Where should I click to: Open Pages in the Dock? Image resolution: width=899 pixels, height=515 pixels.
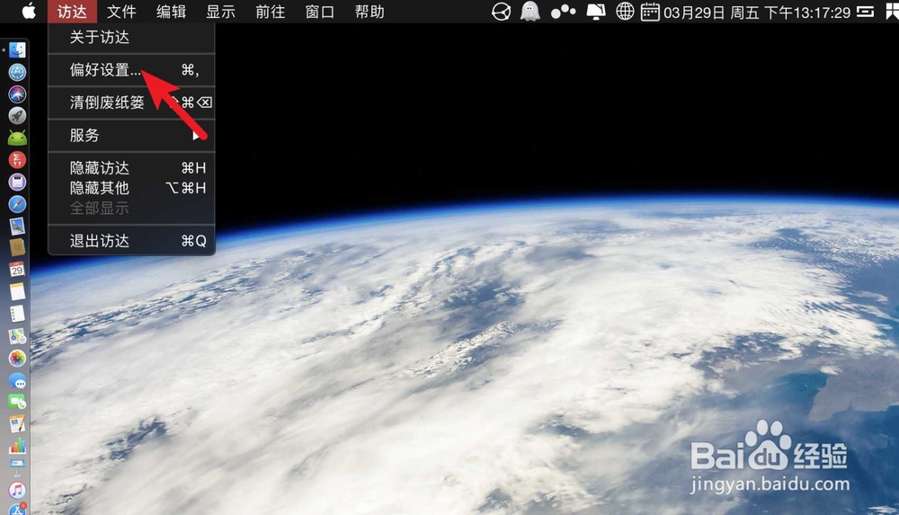click(17, 424)
